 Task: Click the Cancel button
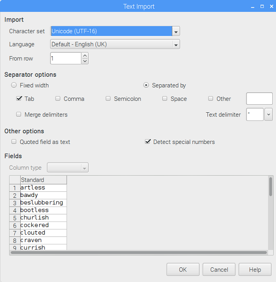[219, 270]
